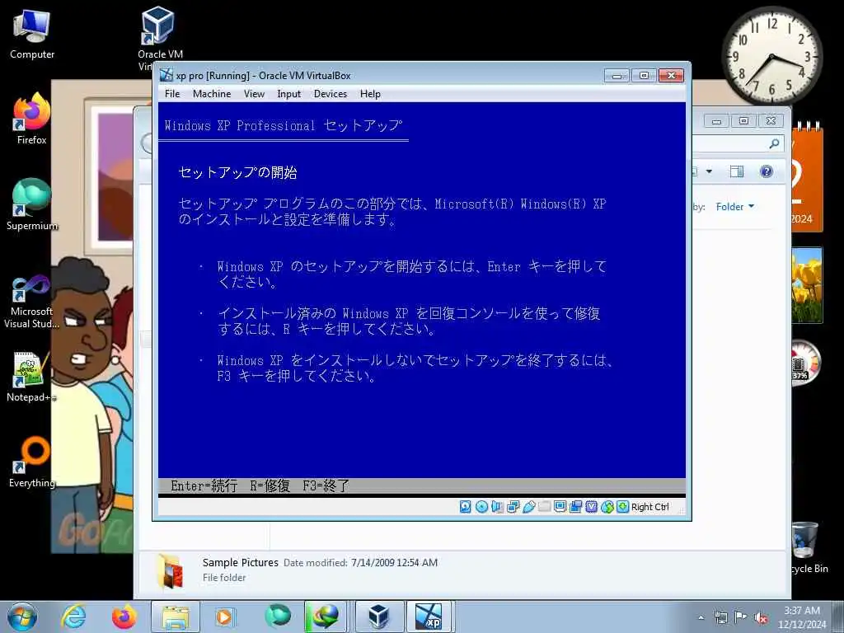Open the optical drive indicator in VirtualBox
Viewport: 844px width, 633px height.
click(481, 507)
